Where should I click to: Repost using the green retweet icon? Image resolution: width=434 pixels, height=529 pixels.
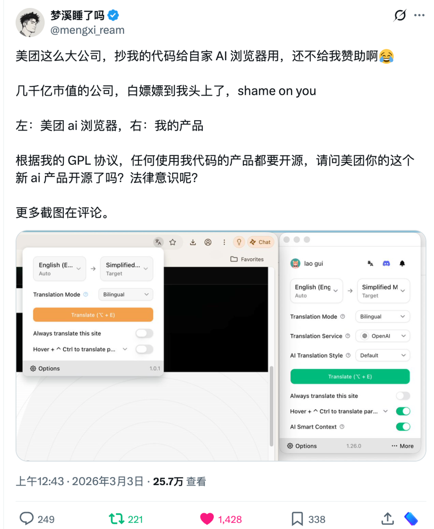pyautogui.click(x=117, y=519)
